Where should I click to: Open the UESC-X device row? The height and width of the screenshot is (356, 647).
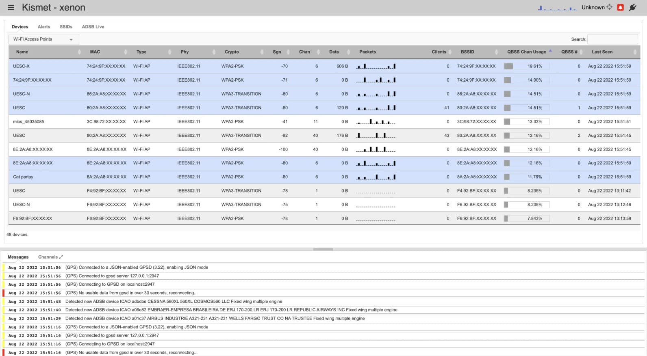pos(21,66)
